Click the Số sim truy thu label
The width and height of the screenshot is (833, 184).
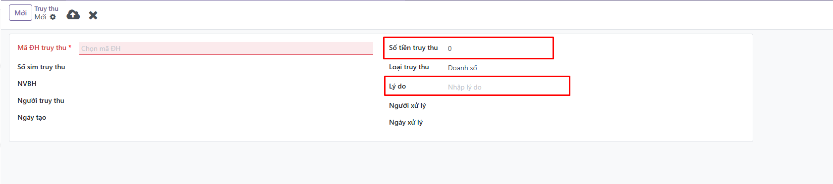coord(41,67)
